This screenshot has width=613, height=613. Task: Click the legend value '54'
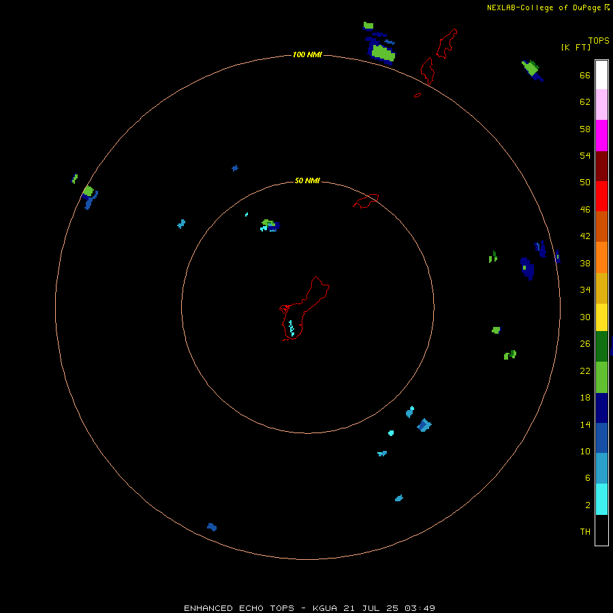585,155
